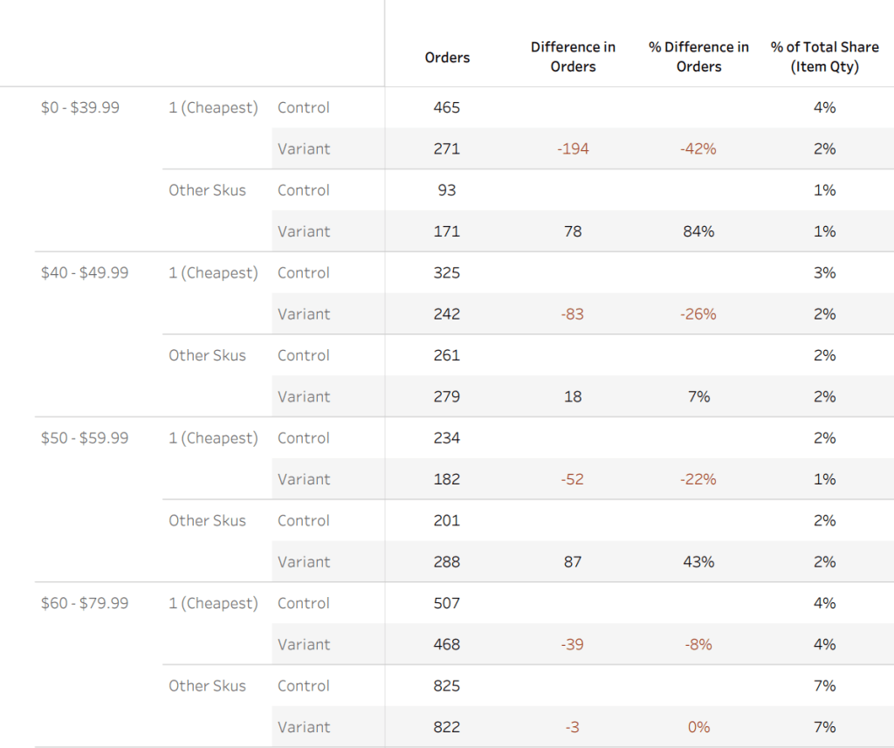Click the -42% difference cell
Screen dimensions: 894x748
click(x=698, y=149)
